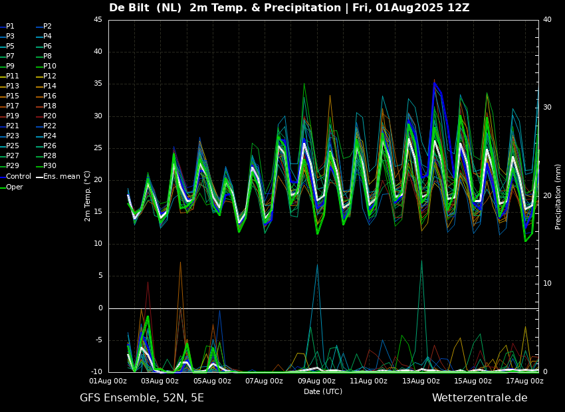The image size is (565, 412).
Task: Click the 30 tick on precipitation axis
Action: point(547,108)
